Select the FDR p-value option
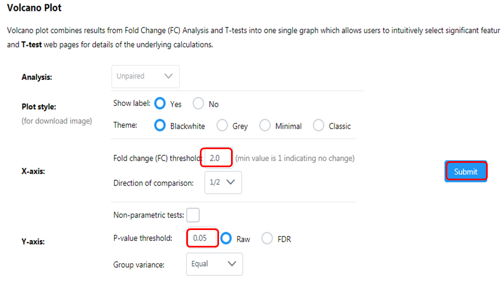 tap(268, 239)
